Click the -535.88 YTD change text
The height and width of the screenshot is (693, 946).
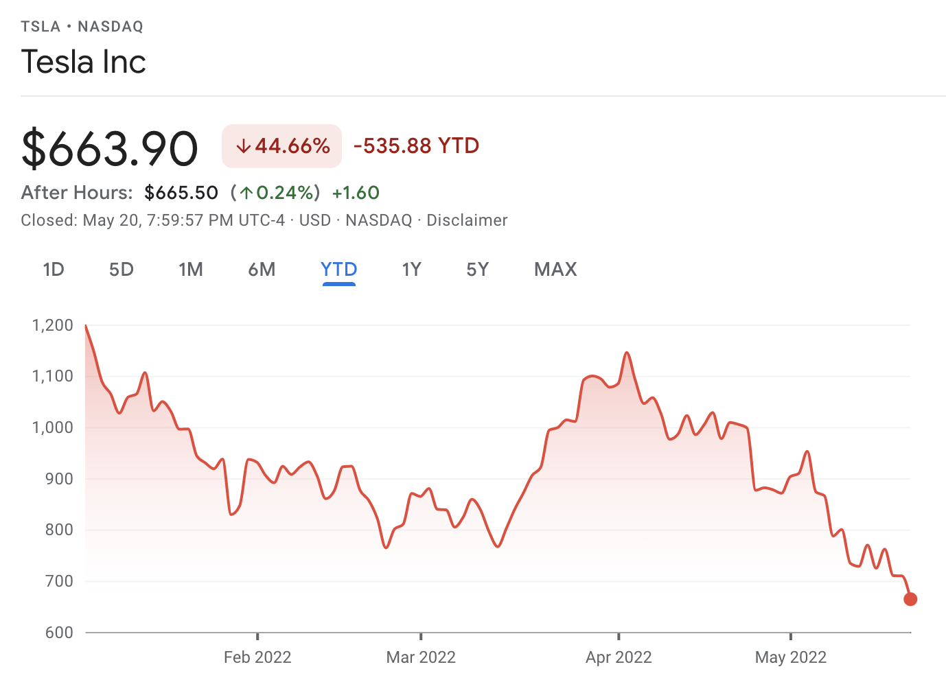coord(416,146)
